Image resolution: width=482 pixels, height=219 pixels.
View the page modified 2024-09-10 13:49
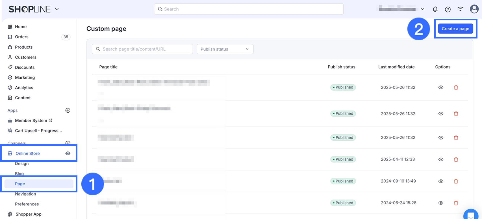pos(441,181)
